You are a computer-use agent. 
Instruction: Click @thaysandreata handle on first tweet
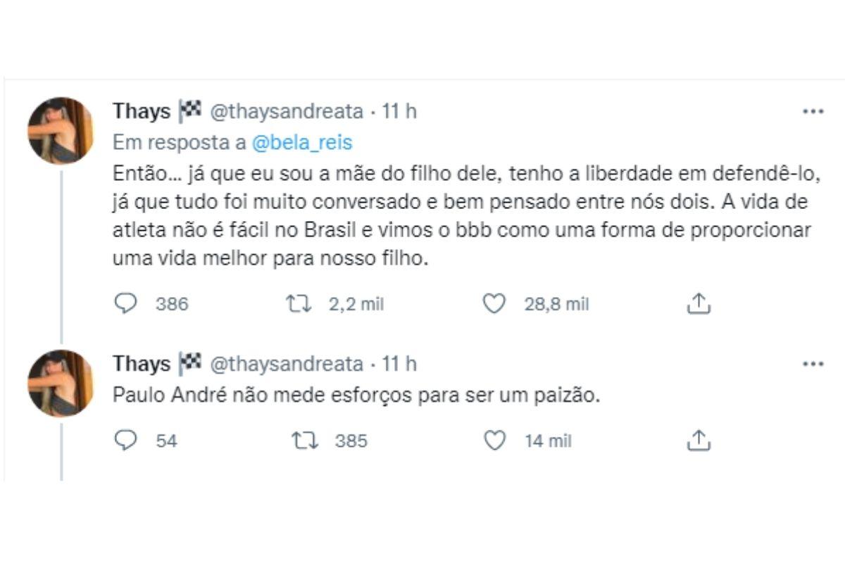click(x=287, y=111)
